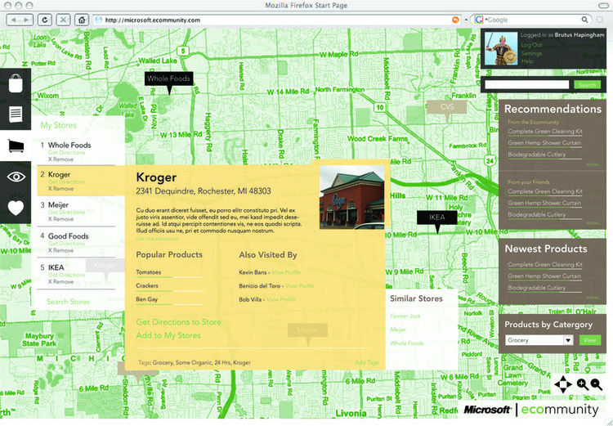
Task: Click the browser stop button
Action: pyautogui.click(x=63, y=20)
